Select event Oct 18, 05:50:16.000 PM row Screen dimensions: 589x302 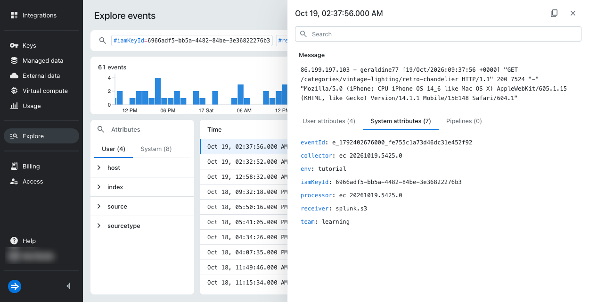pos(244,207)
